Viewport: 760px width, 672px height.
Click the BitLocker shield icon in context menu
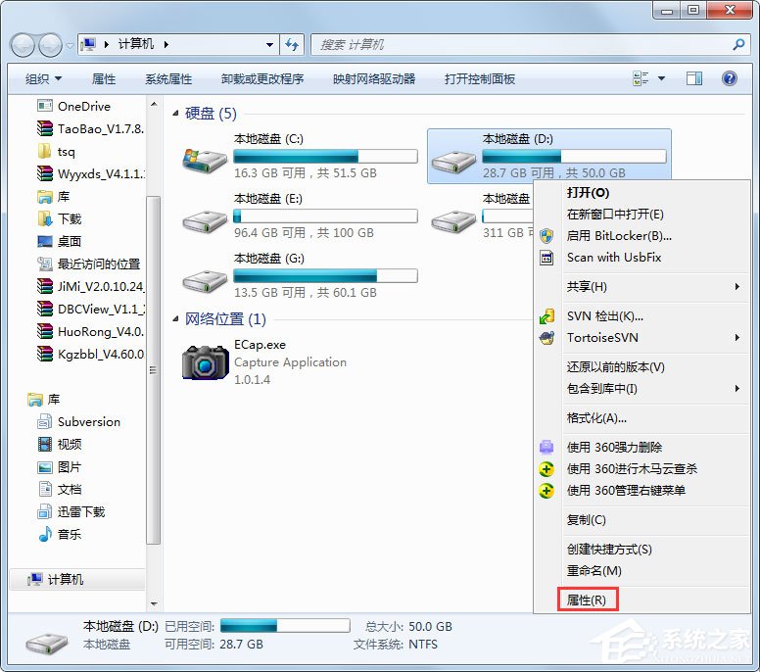pos(546,236)
